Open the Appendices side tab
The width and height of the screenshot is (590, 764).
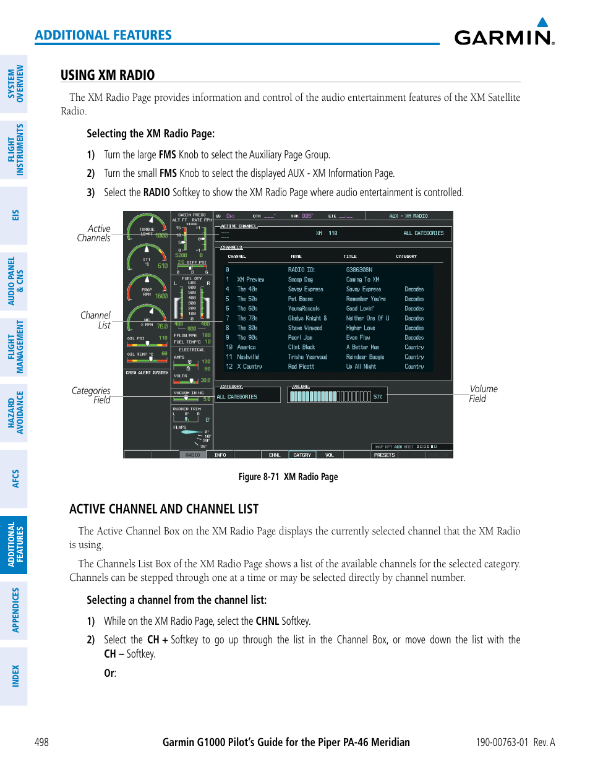[x=14, y=610]
